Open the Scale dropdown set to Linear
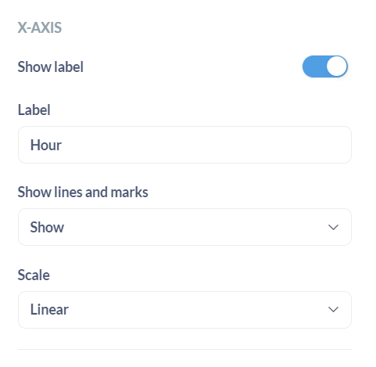The height and width of the screenshot is (367, 376). pyautogui.click(x=184, y=310)
